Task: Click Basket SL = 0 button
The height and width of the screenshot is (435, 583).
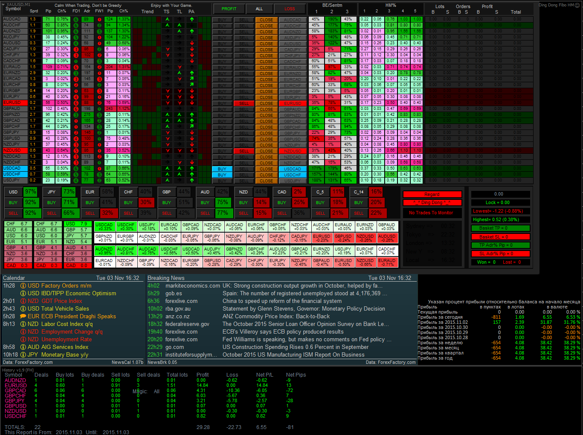Action: click(x=500, y=236)
